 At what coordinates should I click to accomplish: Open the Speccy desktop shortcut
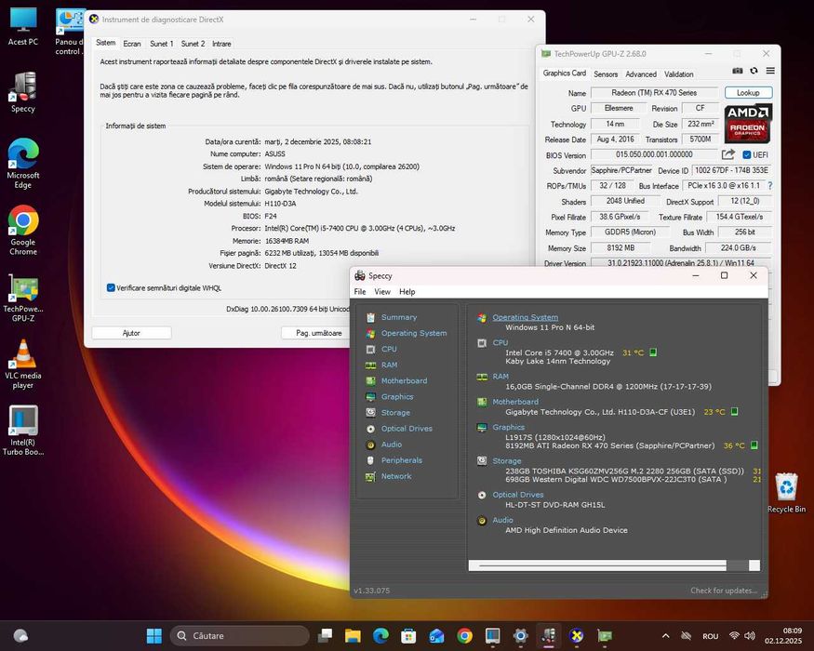pyautogui.click(x=23, y=92)
